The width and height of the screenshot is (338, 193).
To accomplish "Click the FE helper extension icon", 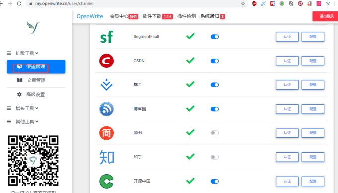I will pos(273,3).
